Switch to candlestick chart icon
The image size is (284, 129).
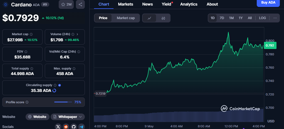point(163,18)
